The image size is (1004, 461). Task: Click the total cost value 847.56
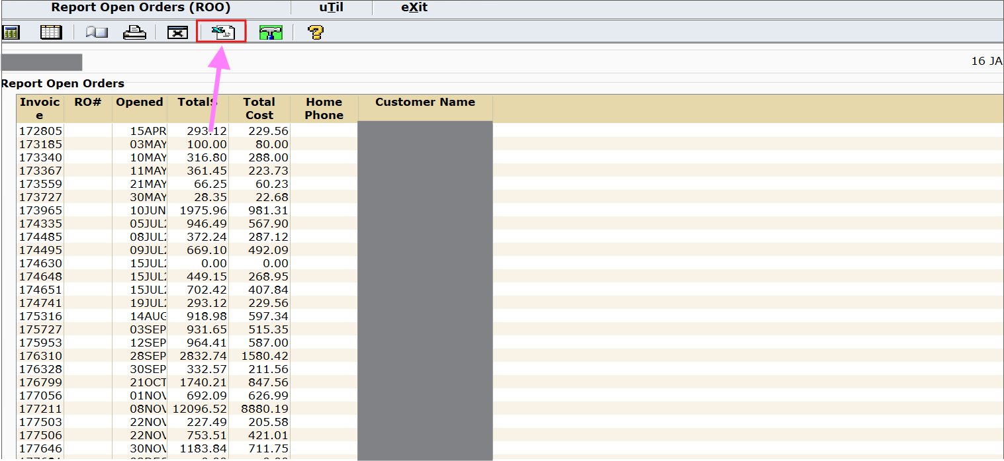pos(269,382)
